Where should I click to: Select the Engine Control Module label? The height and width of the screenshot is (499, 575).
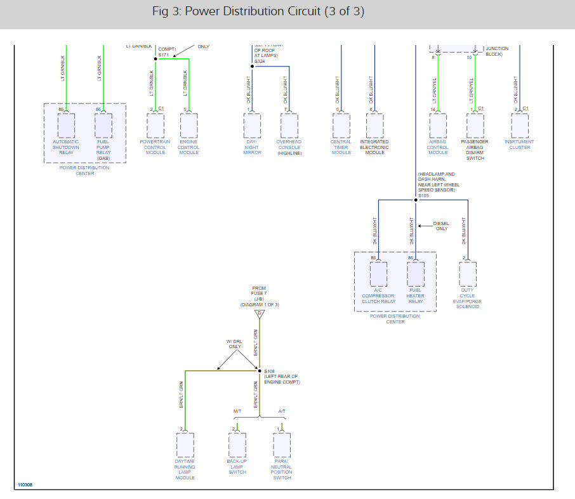click(189, 147)
